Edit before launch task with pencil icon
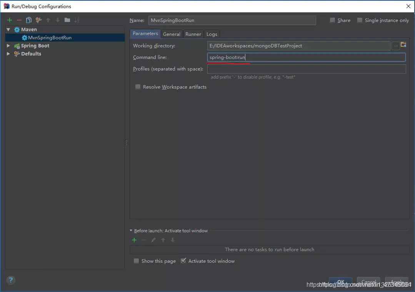This screenshot has width=415, height=292. point(153,240)
